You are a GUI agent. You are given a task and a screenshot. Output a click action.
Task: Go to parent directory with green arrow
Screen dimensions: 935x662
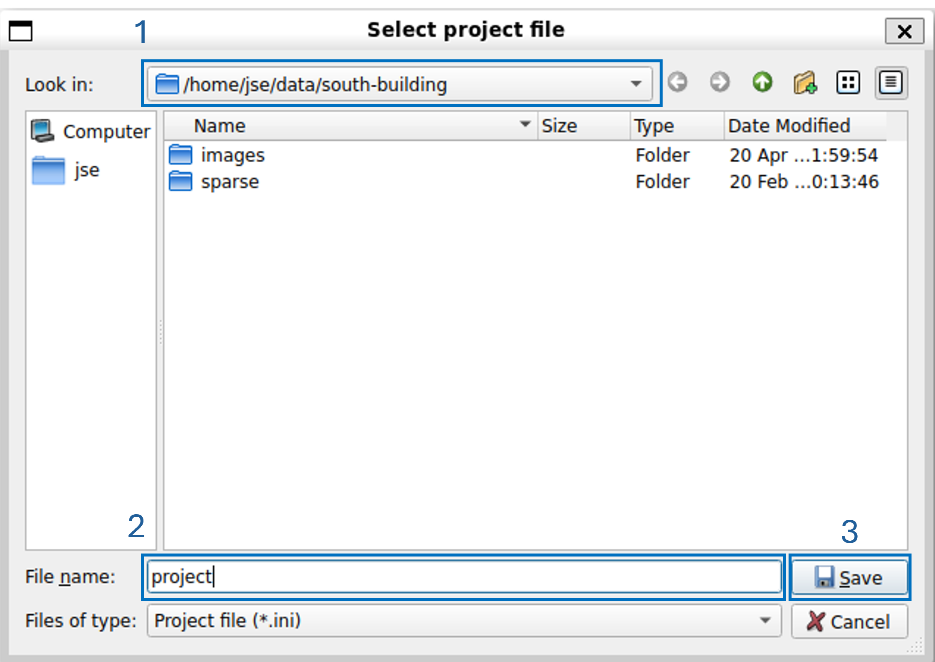[x=763, y=82]
